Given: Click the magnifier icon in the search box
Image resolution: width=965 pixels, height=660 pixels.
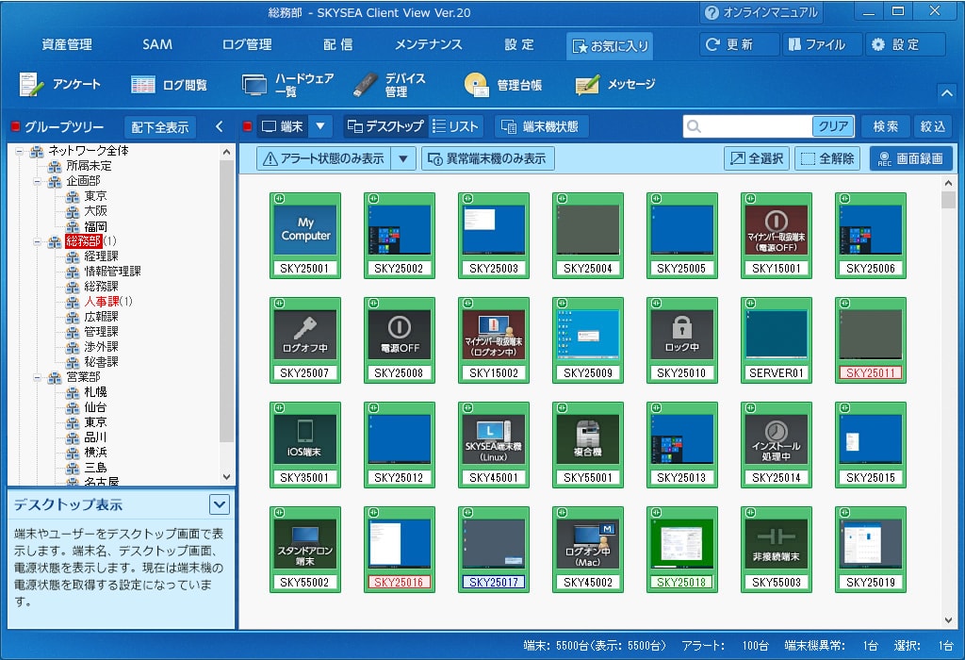Looking at the screenshot, I should [x=695, y=126].
